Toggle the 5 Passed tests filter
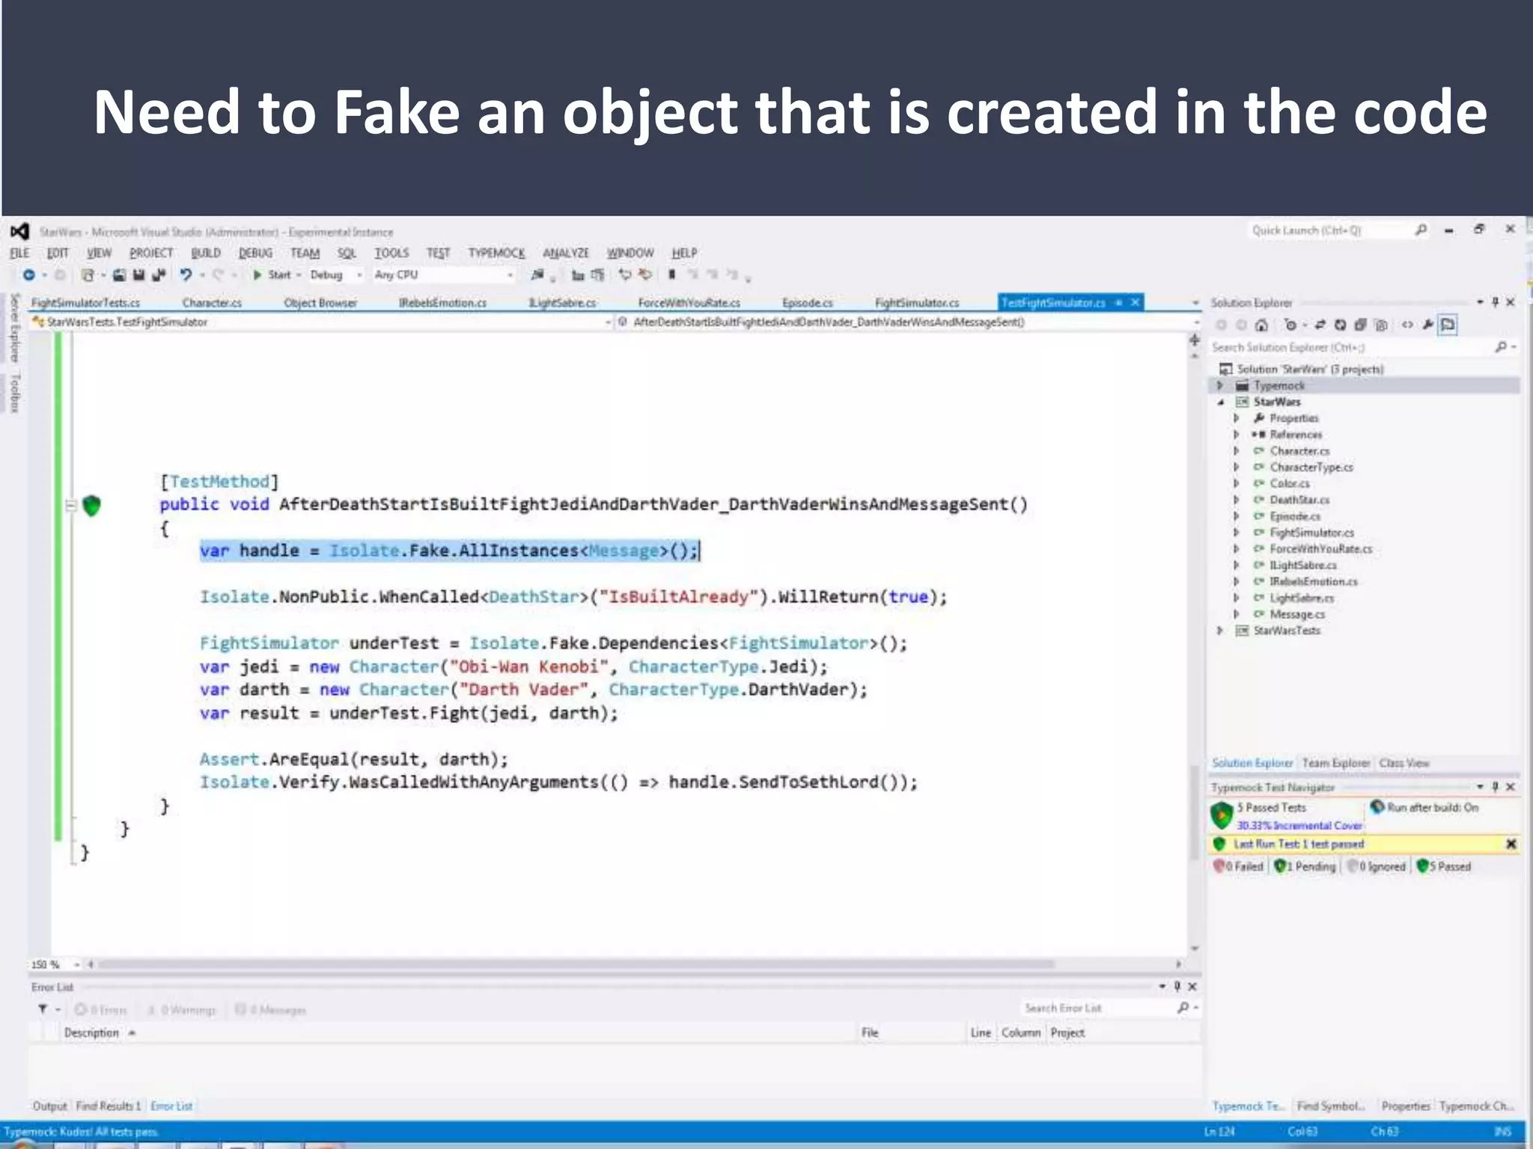Viewport: 1533px width, 1149px height. pyautogui.click(x=1444, y=866)
